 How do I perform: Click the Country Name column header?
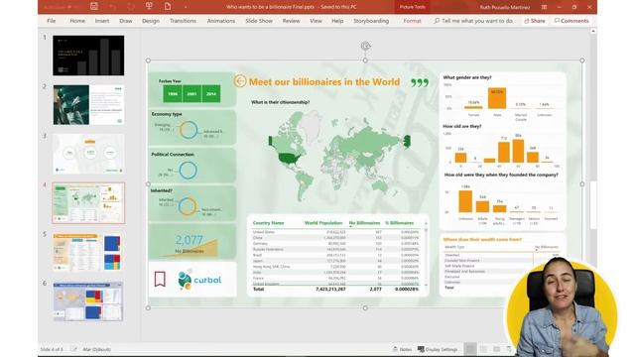[268, 223]
